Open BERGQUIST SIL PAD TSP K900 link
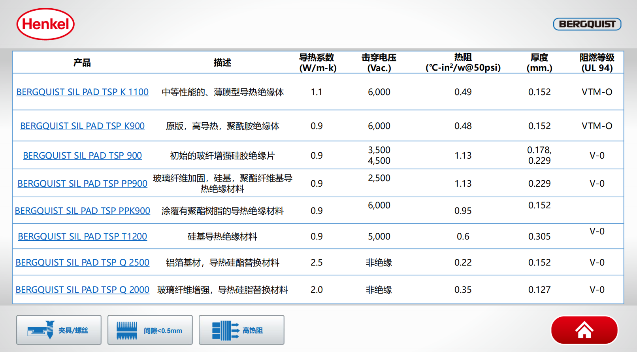637x352 pixels. [82, 126]
